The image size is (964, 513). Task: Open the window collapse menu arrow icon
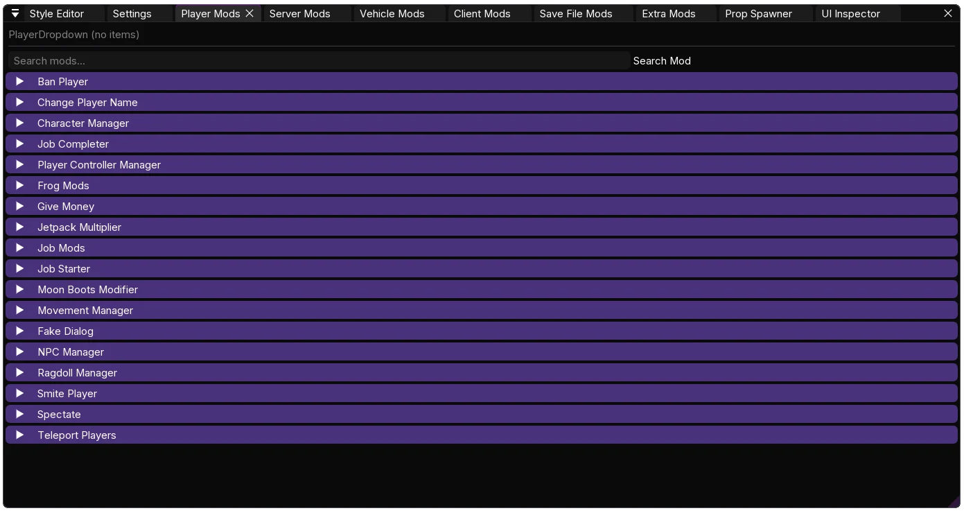pos(15,13)
